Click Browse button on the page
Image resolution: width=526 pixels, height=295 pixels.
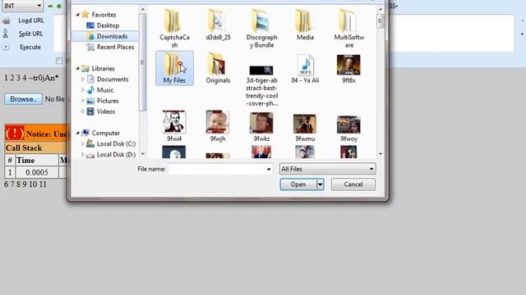point(23,99)
